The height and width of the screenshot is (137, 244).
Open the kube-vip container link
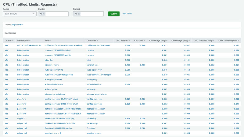[x=91, y=89]
